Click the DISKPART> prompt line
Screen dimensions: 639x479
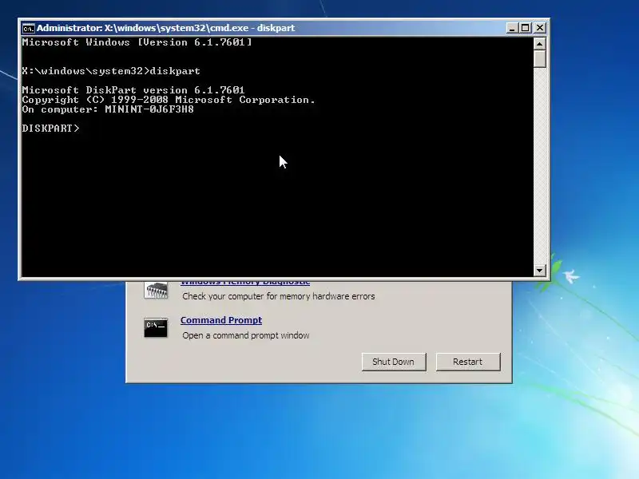(50, 129)
